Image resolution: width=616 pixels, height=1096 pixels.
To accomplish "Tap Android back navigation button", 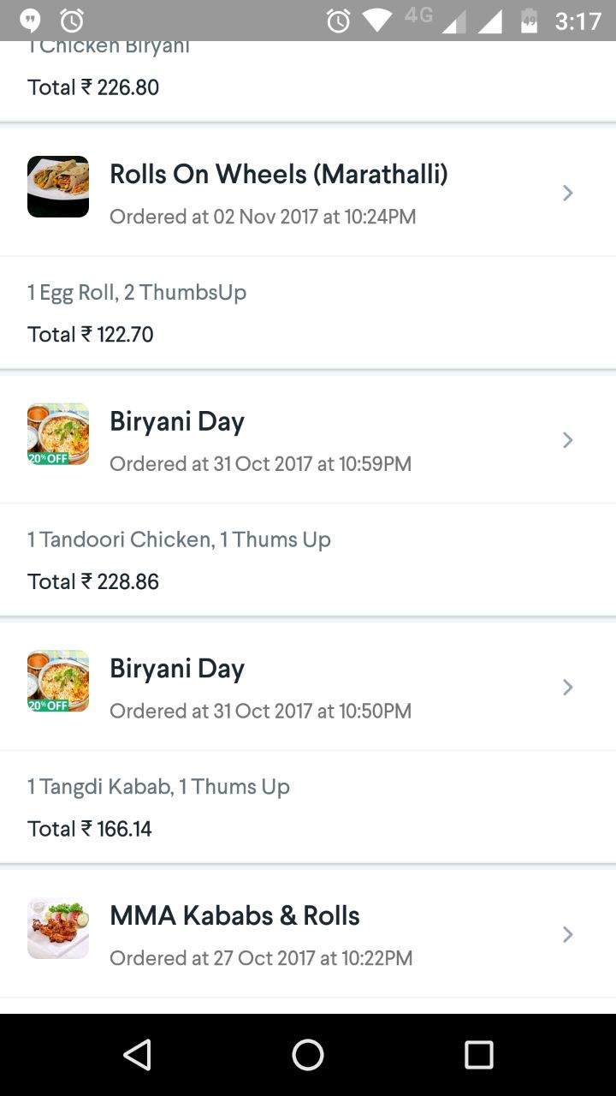I will tap(137, 1055).
